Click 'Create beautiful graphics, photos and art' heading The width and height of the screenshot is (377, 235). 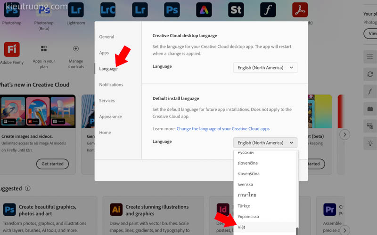[x=48, y=210]
